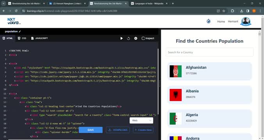Reset the code using the refresh arrow icon

[x=128, y=38]
